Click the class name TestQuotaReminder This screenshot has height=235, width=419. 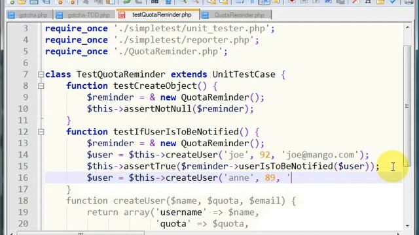click(120, 74)
